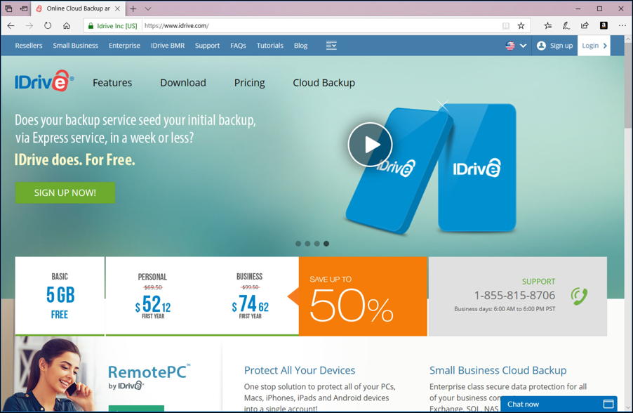The height and width of the screenshot is (413, 633).
Task: Click the browser forward arrow
Action: (29, 25)
